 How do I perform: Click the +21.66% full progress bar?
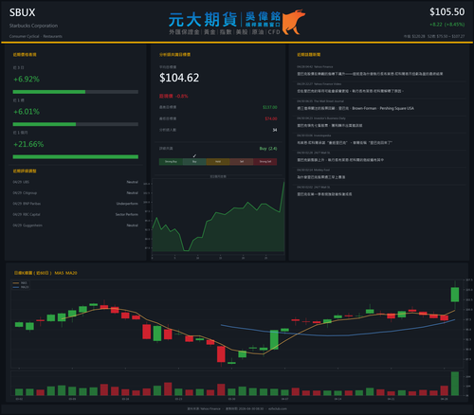(76, 157)
